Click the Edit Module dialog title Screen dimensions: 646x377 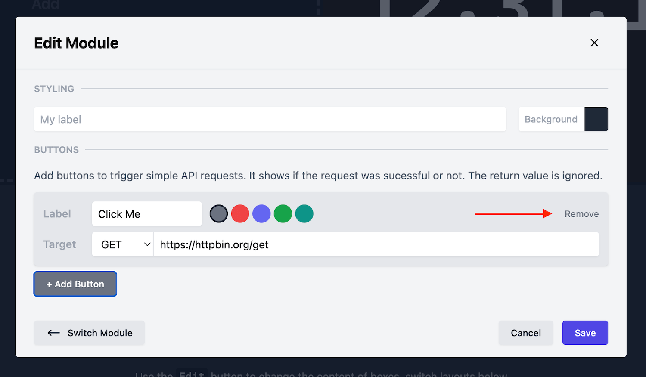(76, 43)
